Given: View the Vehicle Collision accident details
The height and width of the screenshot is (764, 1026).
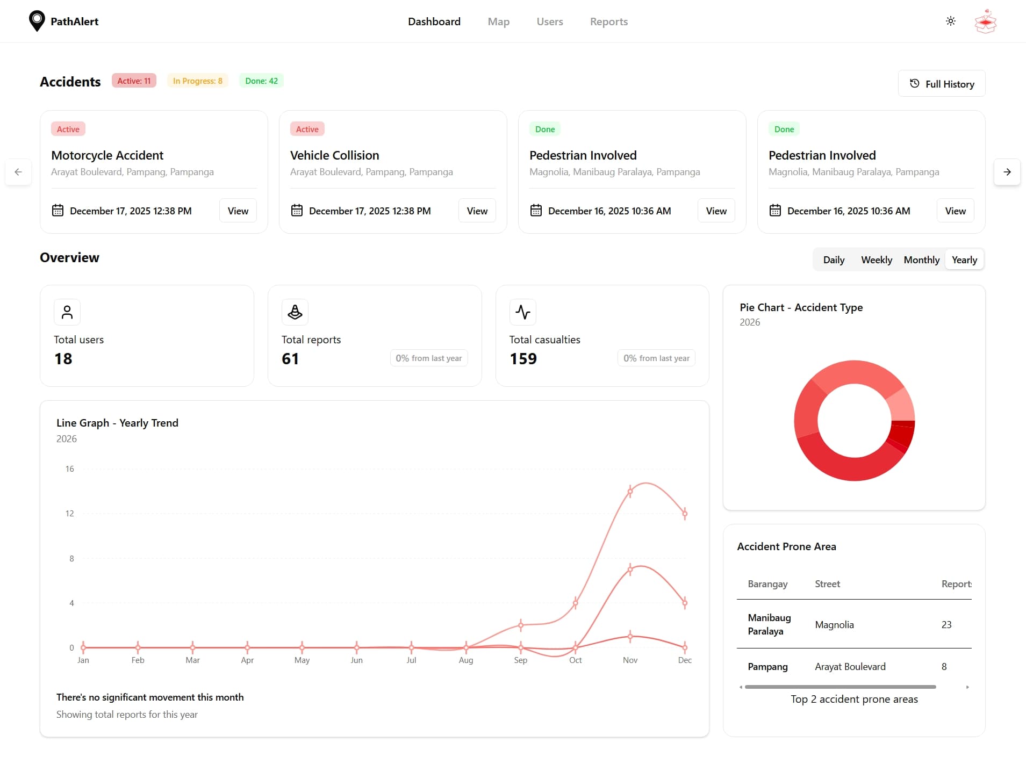Looking at the screenshot, I should 476,211.
